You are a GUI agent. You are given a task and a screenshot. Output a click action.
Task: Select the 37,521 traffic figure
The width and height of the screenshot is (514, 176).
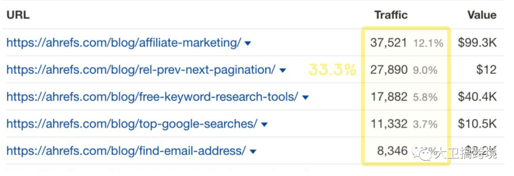389,43
